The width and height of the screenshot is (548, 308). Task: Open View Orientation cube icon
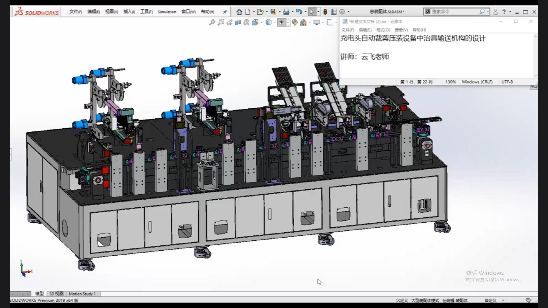click(x=255, y=22)
